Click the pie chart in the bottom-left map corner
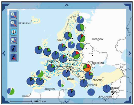The height and width of the screenshot is (105, 134). click(x=11, y=91)
